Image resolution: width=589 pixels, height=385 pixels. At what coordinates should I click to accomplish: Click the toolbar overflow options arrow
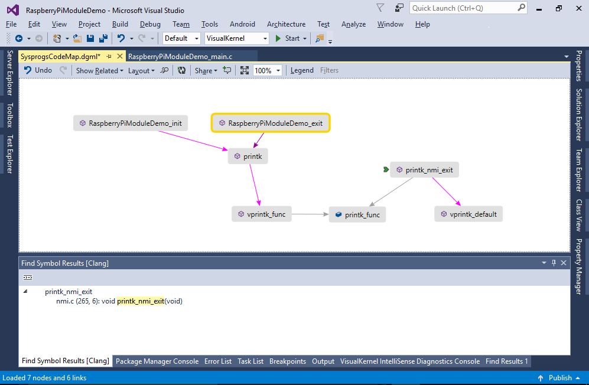(x=330, y=41)
